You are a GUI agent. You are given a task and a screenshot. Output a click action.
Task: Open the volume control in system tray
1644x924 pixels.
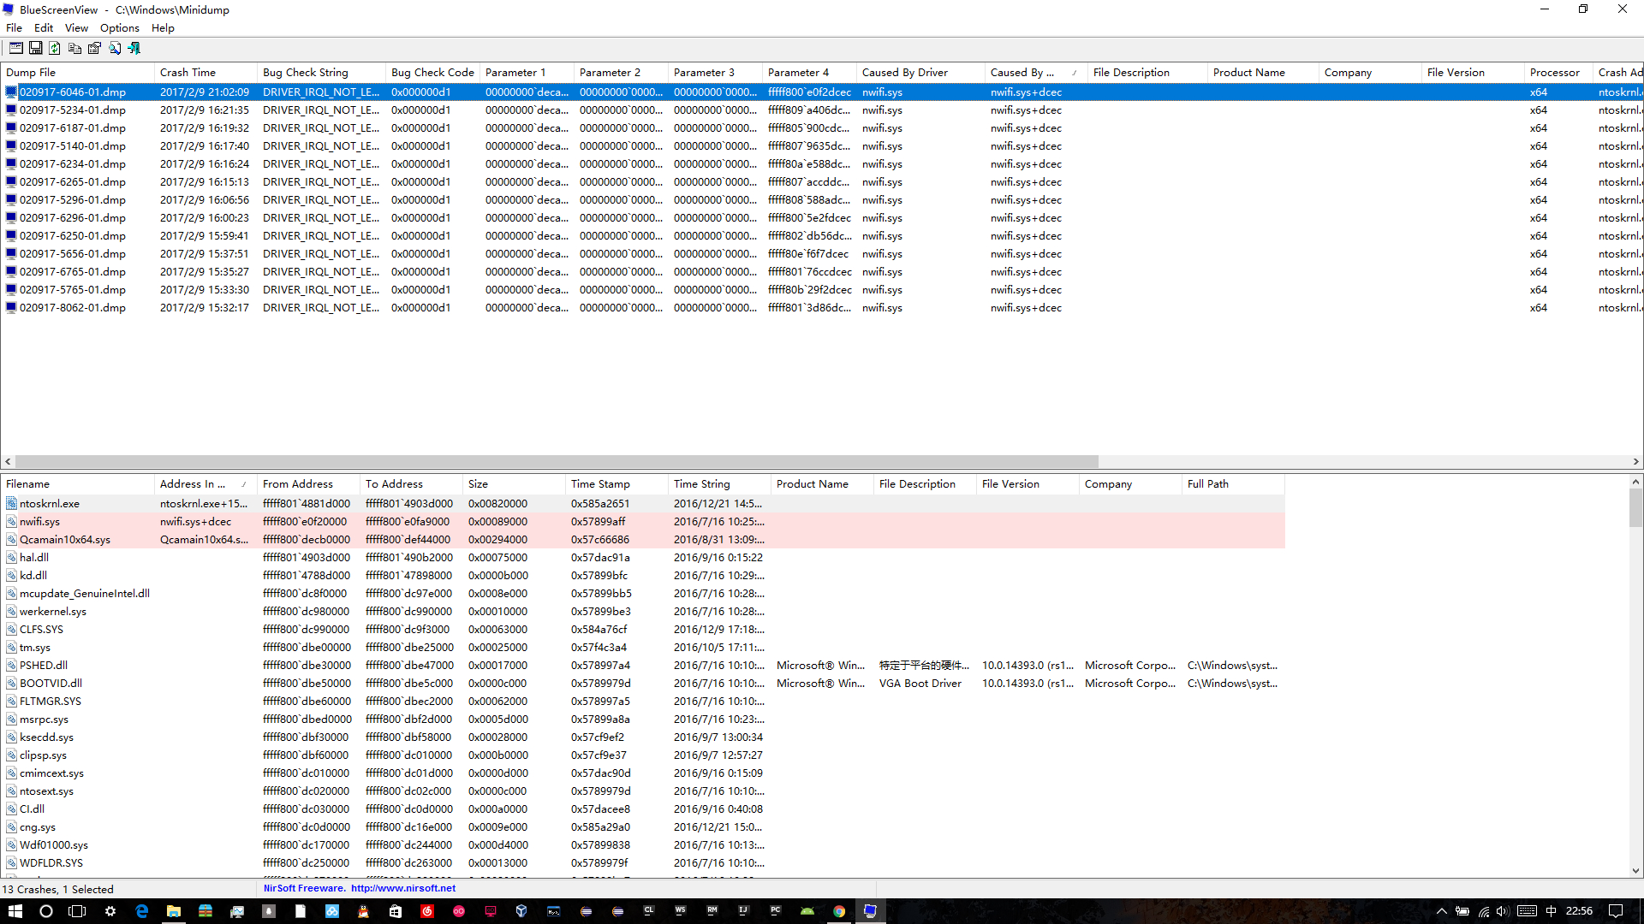click(x=1503, y=911)
